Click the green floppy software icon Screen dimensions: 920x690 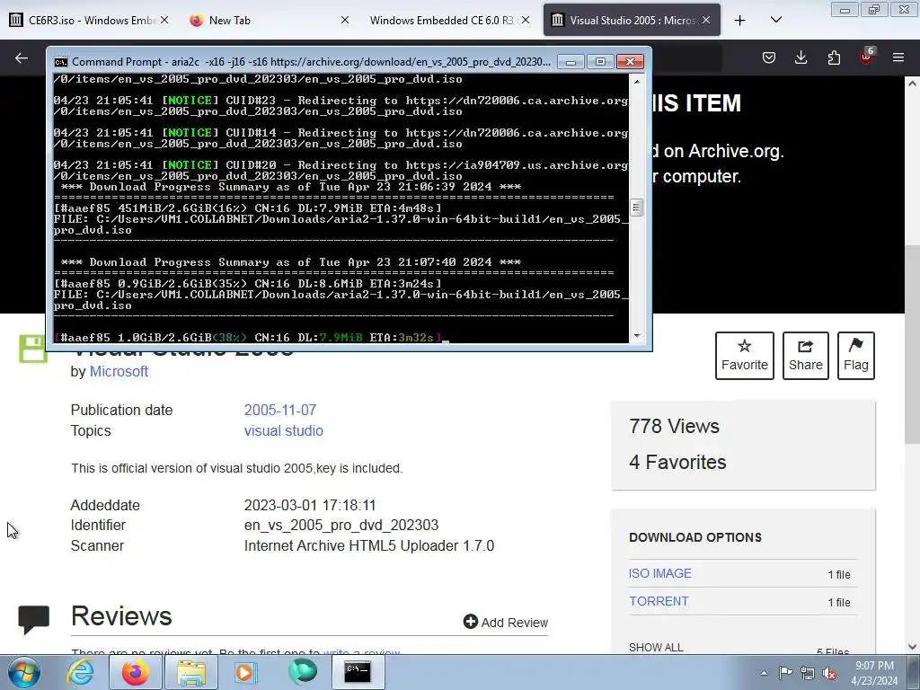(x=32, y=349)
